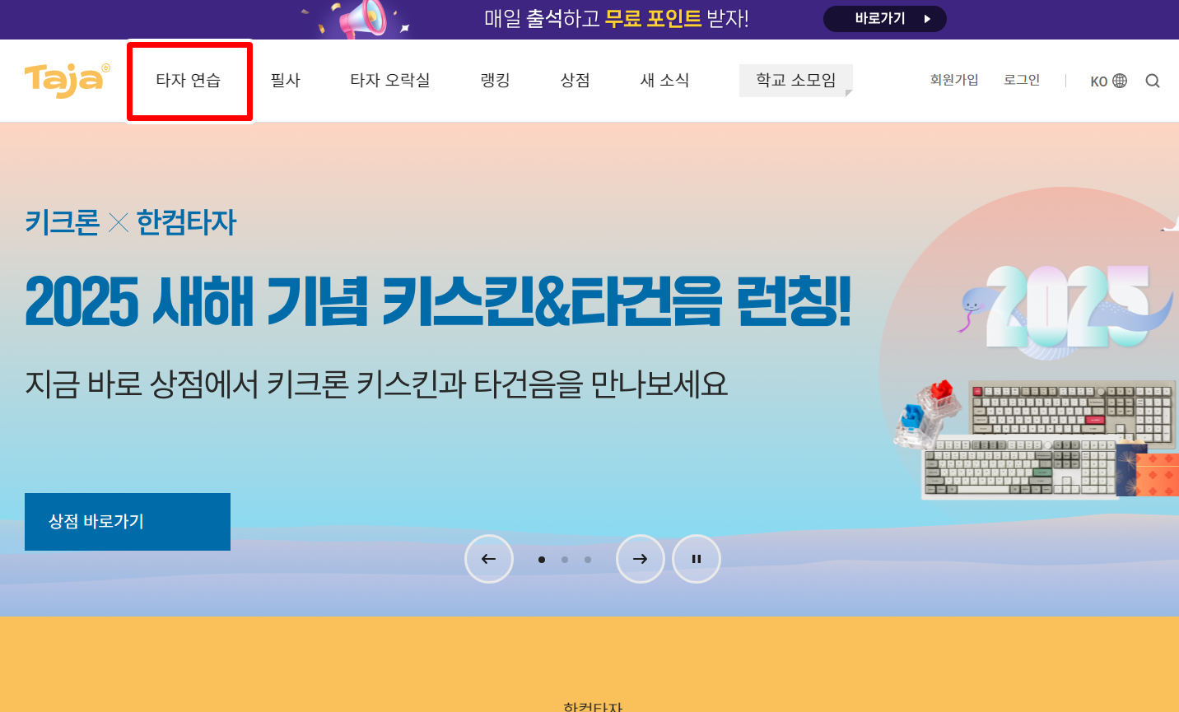Click the 학교 소모임 button

click(x=796, y=81)
